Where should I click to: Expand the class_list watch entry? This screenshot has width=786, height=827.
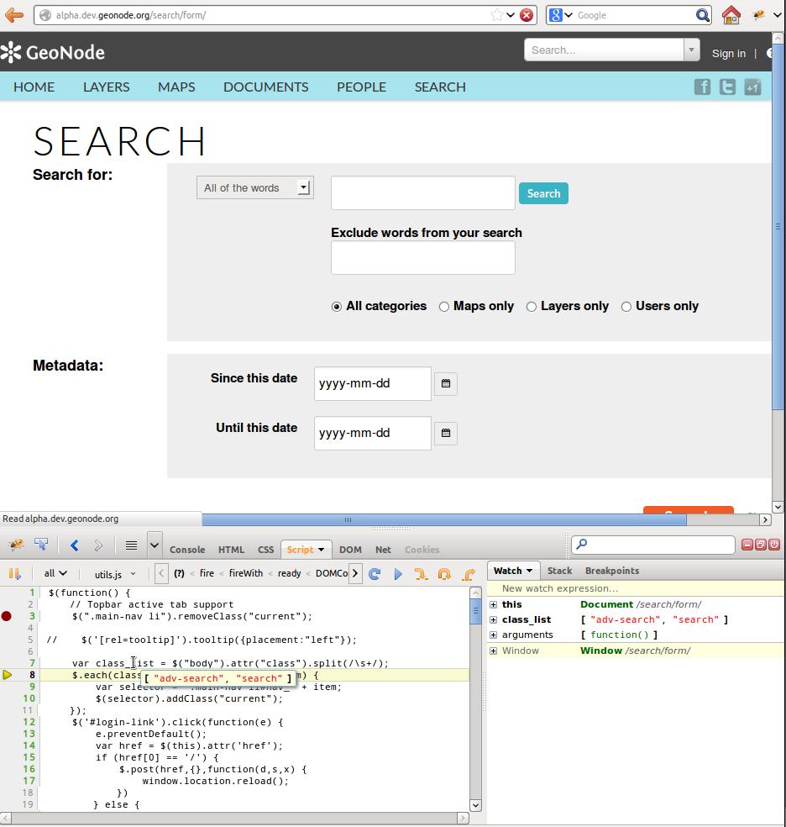[x=493, y=619]
